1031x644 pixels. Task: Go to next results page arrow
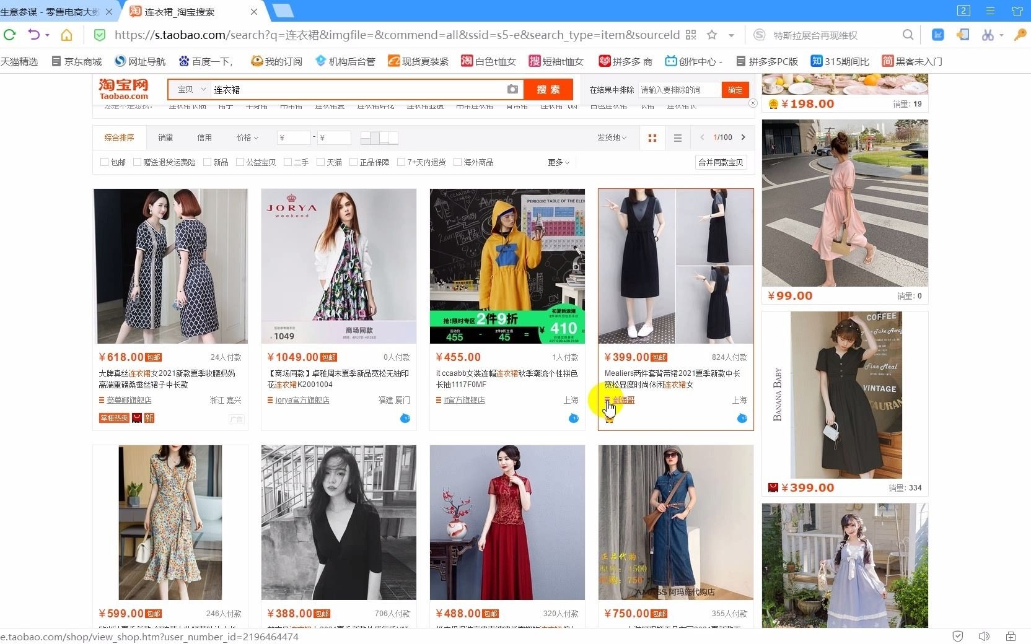coord(744,137)
